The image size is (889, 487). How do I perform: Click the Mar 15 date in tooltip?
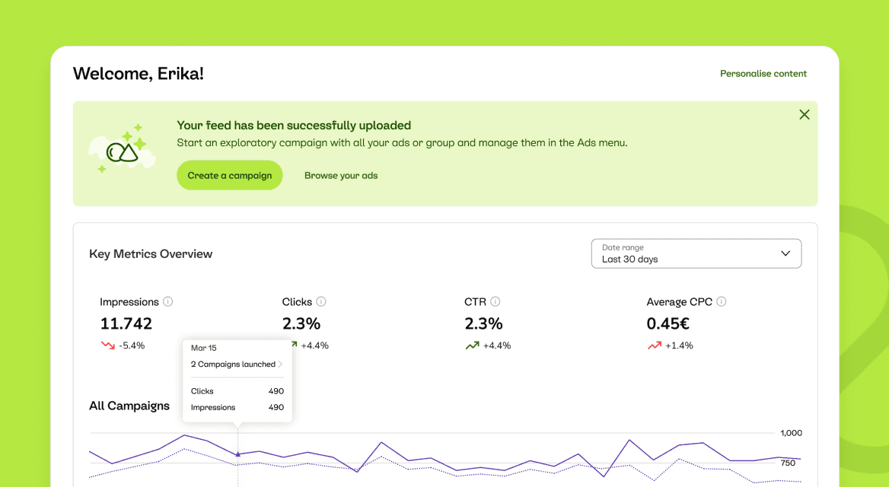(203, 348)
